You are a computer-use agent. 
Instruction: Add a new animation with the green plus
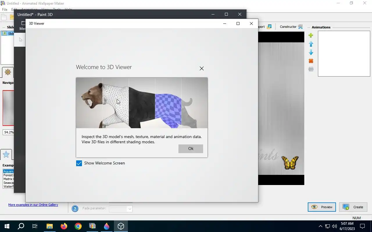tap(311, 35)
